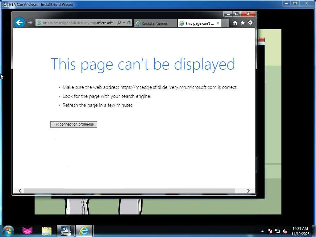Show hidden tray icons arrow
The height and width of the screenshot is (237, 316).
tap(262, 231)
